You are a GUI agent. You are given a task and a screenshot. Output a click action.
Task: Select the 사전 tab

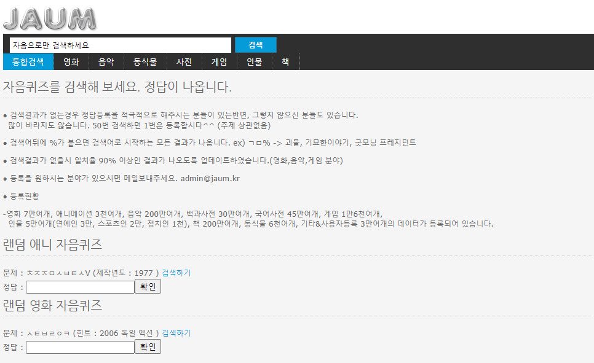184,61
